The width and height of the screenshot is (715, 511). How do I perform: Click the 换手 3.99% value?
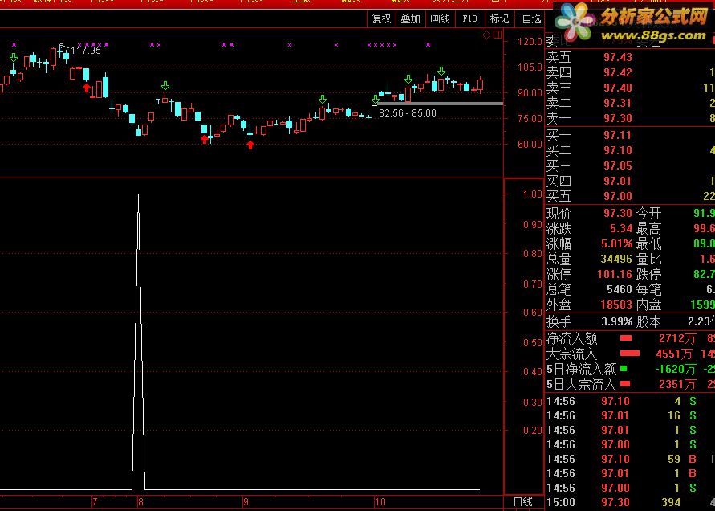[617, 321]
